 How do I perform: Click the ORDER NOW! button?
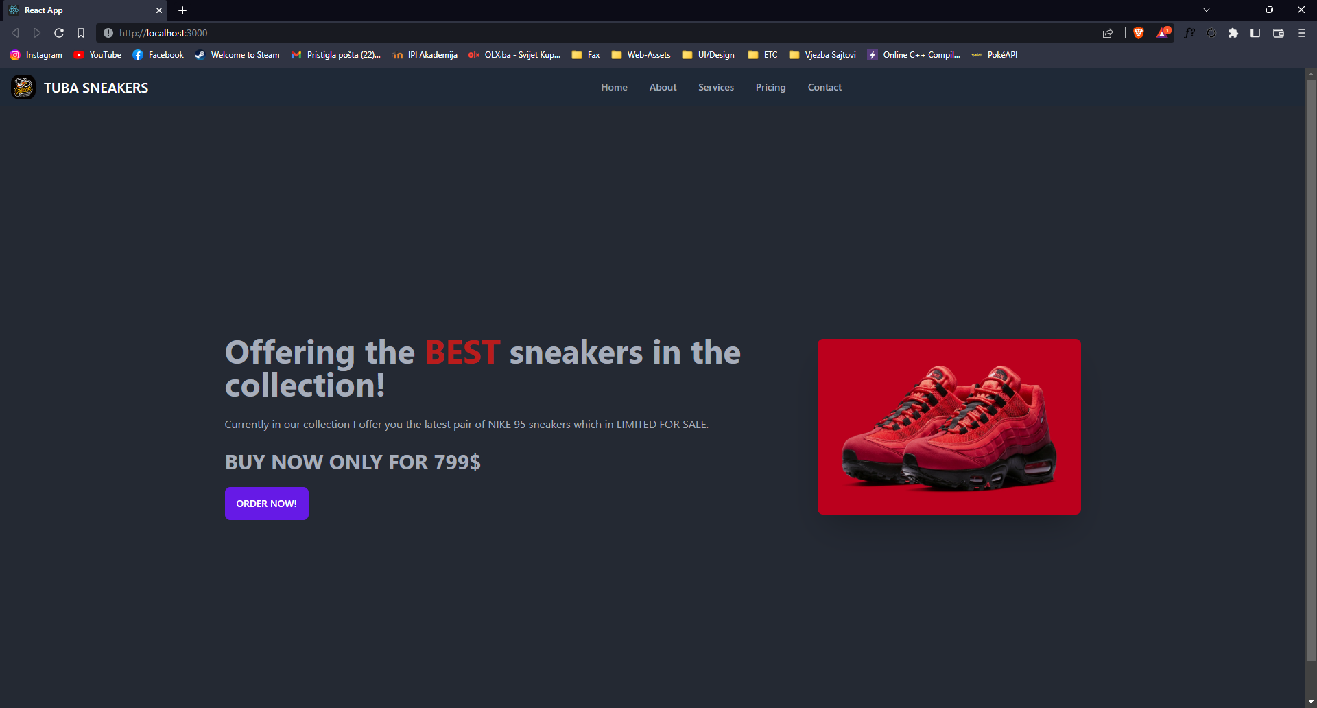tap(267, 504)
